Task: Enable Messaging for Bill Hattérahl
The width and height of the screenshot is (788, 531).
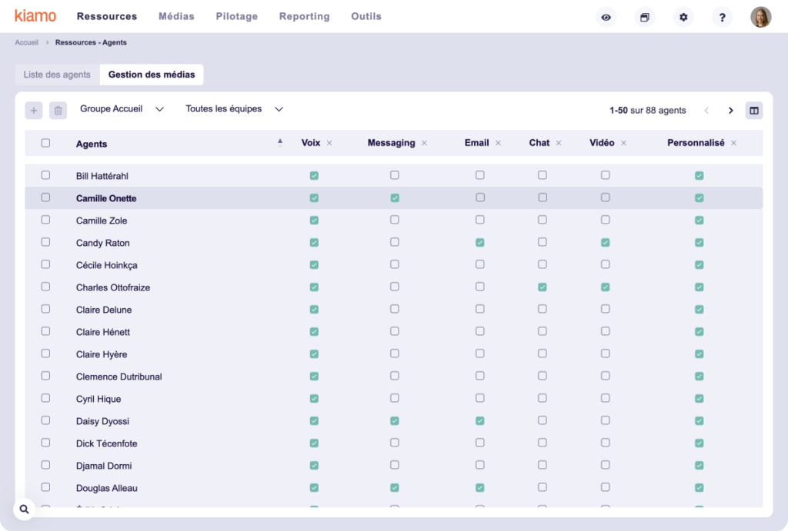Action: [x=395, y=175]
